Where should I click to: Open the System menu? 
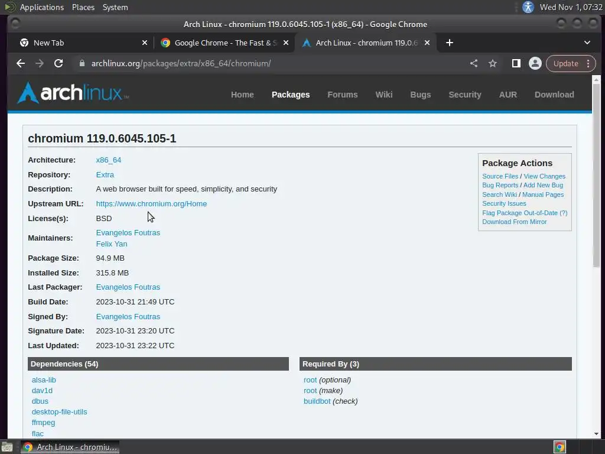(x=115, y=7)
